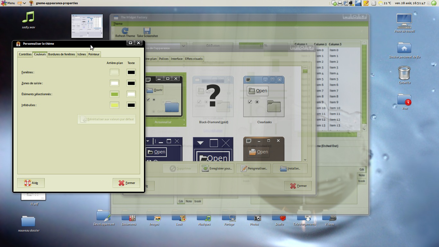
Task: Click the network monitor panel icon
Action: pos(352,3)
